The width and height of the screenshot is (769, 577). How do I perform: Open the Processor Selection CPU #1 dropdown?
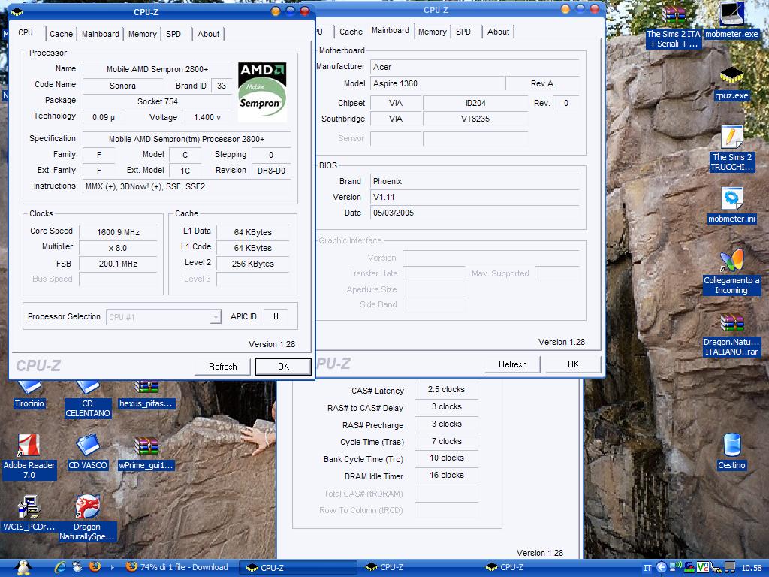click(164, 317)
